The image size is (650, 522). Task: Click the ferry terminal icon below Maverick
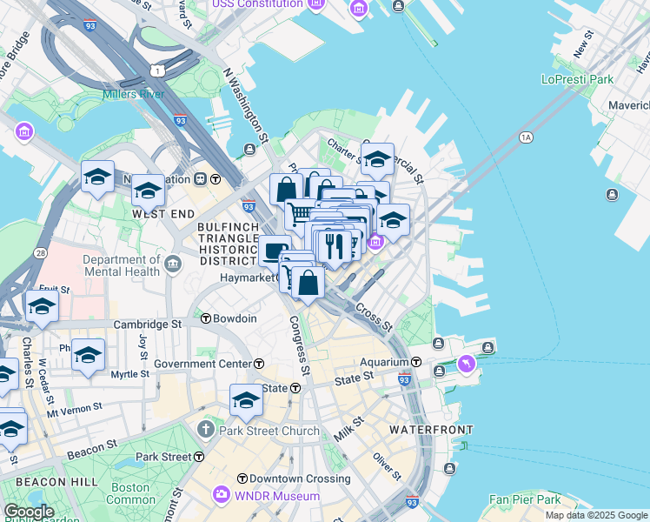[613, 194]
